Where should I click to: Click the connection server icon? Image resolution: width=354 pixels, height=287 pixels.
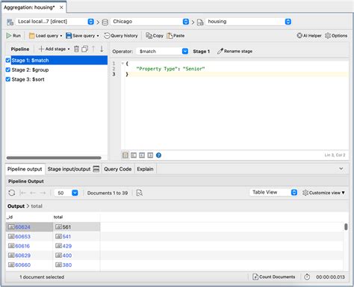(x=10, y=22)
